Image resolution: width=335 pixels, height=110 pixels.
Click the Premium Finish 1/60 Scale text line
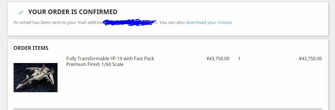pyautogui.click(x=95, y=64)
